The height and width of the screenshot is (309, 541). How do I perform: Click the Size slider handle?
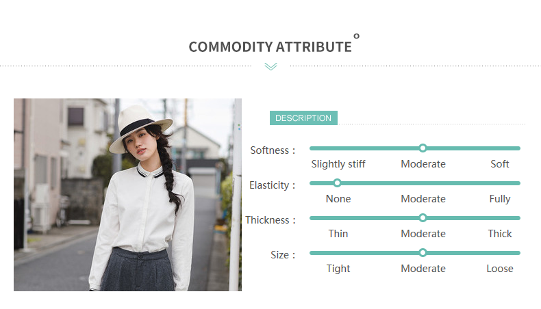click(x=423, y=252)
